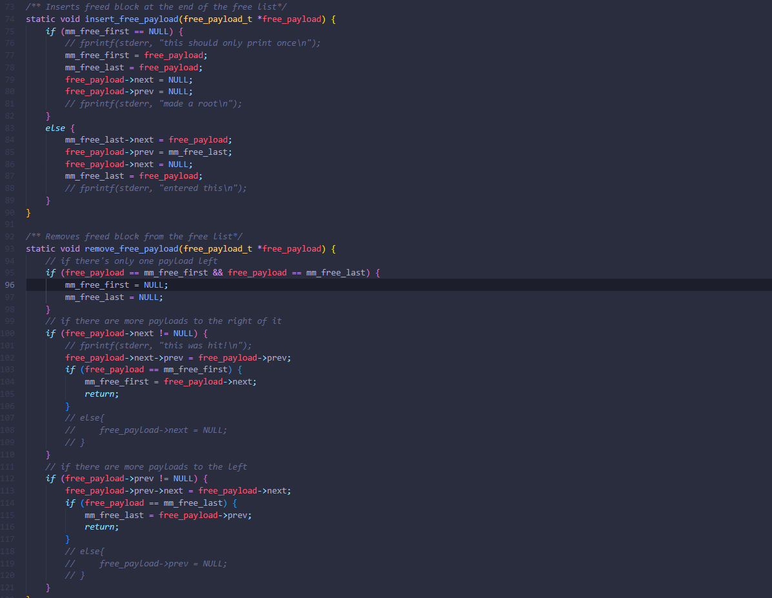Click line number 96 in the gutter
This screenshot has height=598, width=772.
tap(9, 285)
